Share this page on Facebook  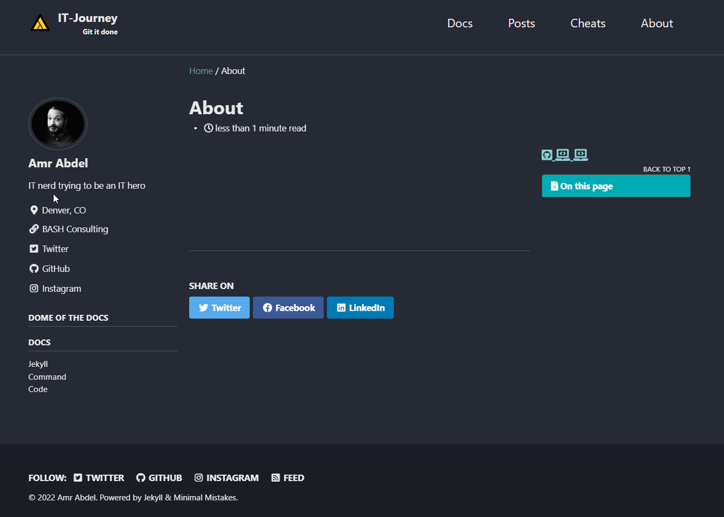pos(288,308)
